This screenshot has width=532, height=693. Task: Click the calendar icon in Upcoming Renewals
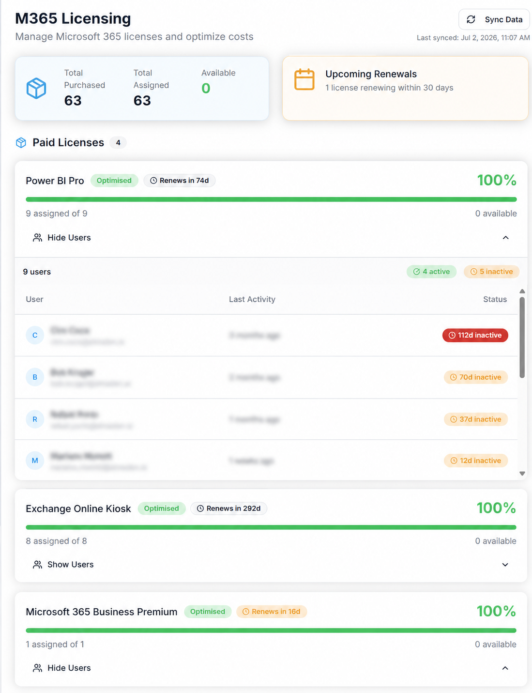click(x=304, y=79)
